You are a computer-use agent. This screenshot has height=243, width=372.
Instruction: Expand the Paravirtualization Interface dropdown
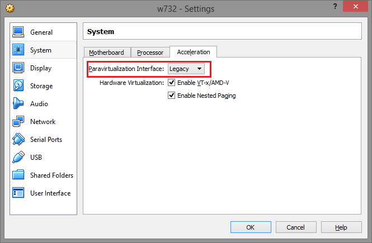pos(187,69)
